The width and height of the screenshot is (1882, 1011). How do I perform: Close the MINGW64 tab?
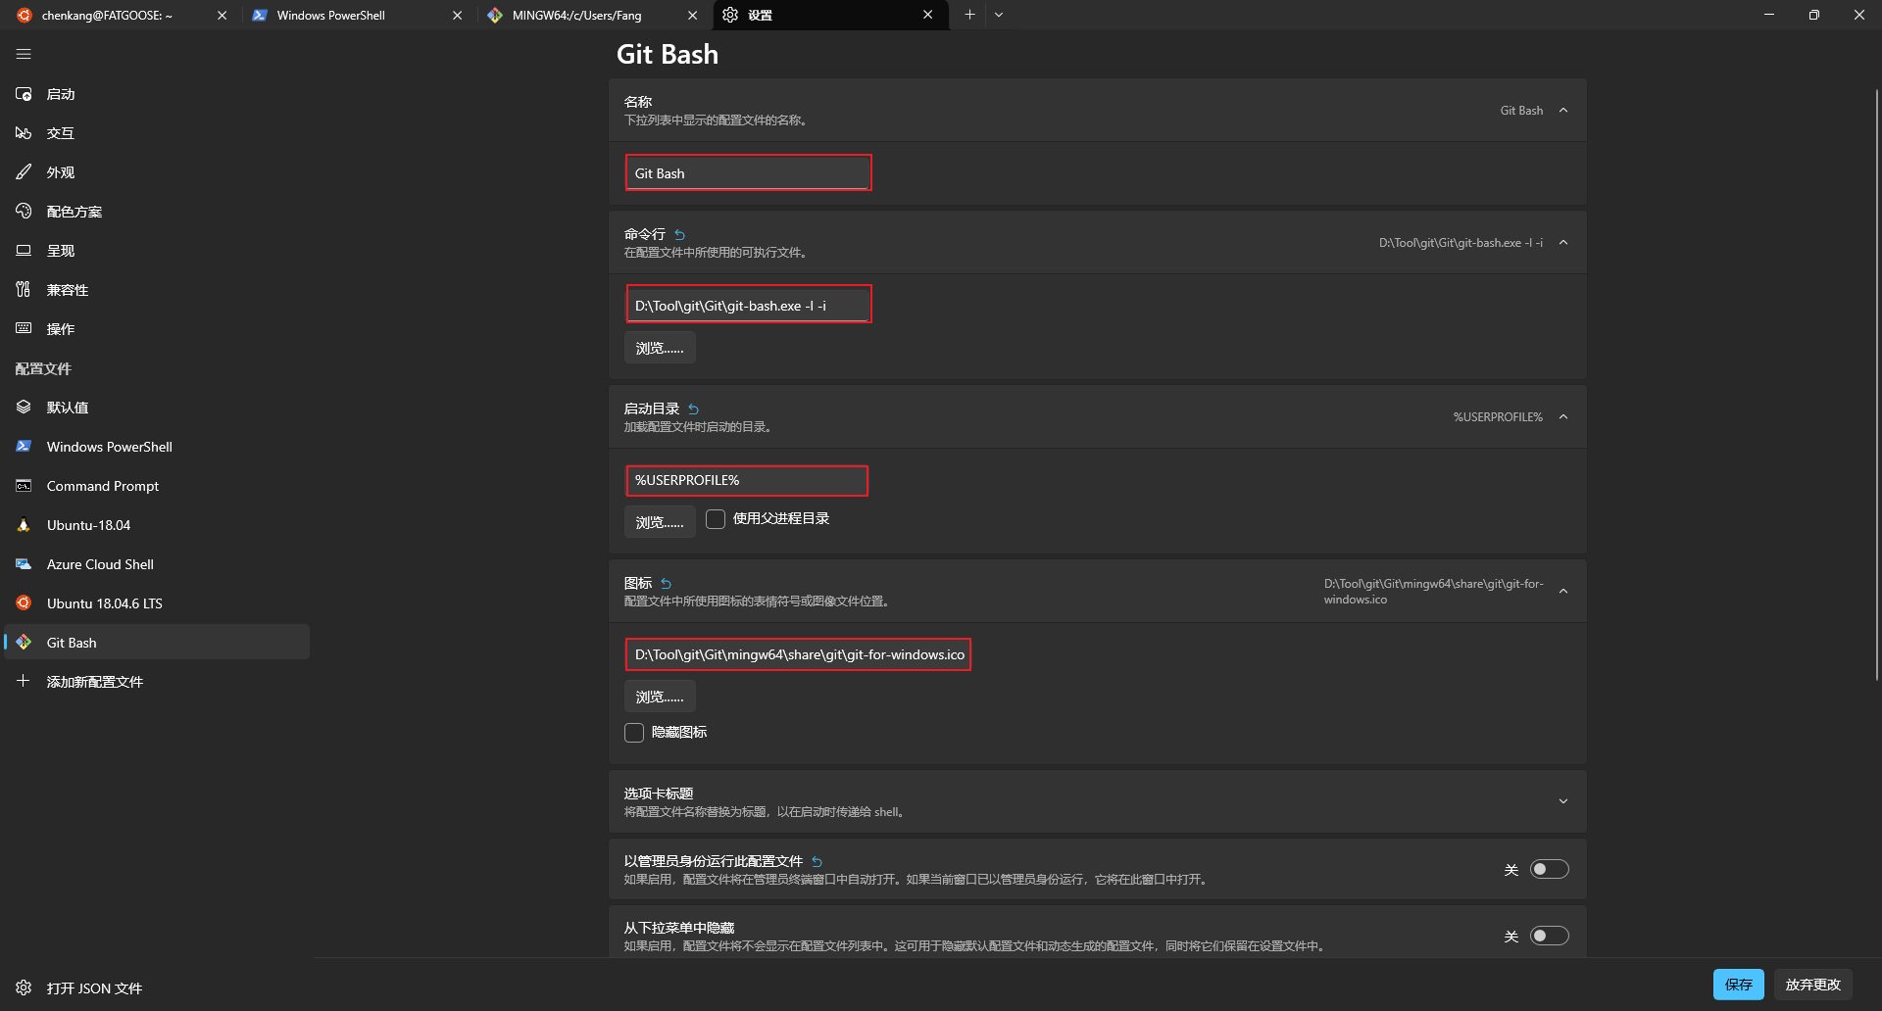(693, 15)
